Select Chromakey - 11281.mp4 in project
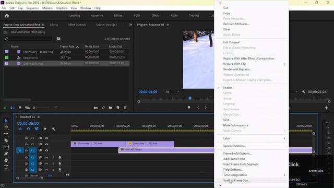This screenshot has height=188, width=334. point(38,52)
